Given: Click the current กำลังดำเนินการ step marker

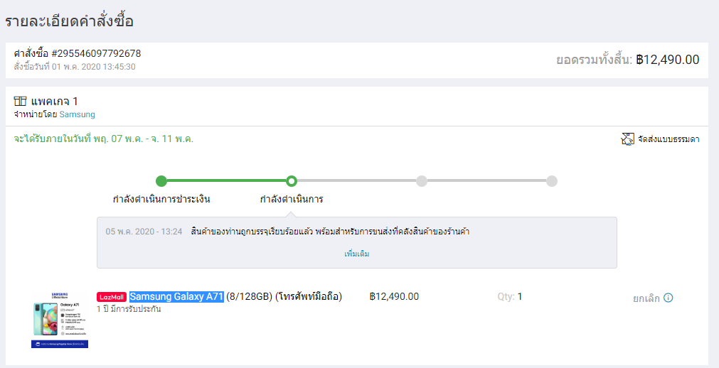Looking at the screenshot, I should click(x=291, y=181).
